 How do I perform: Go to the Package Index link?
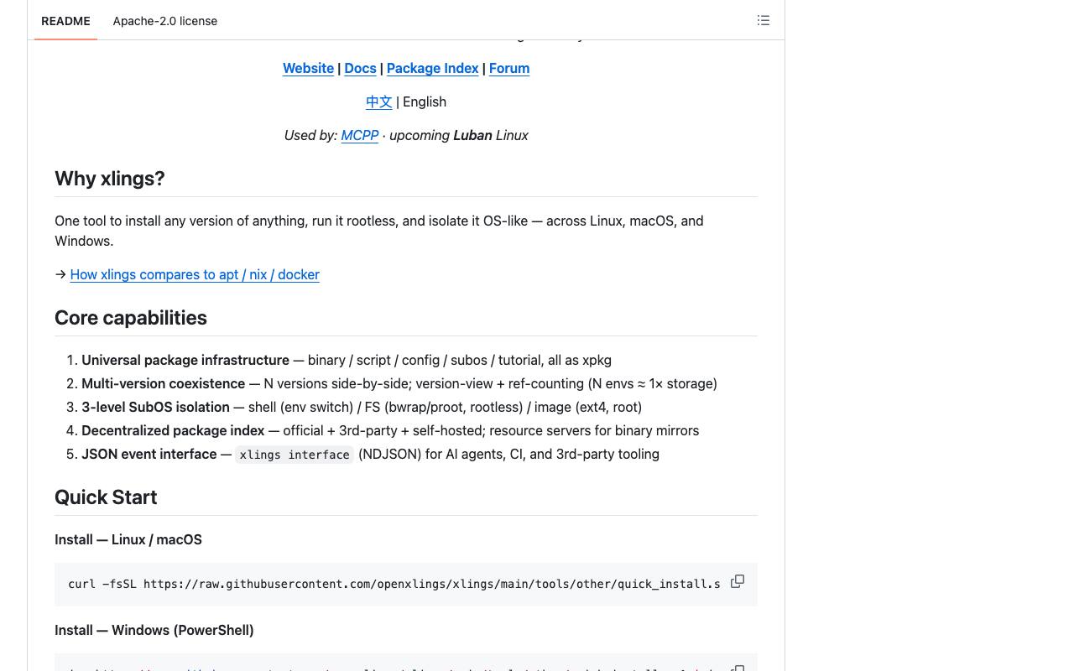(x=432, y=69)
